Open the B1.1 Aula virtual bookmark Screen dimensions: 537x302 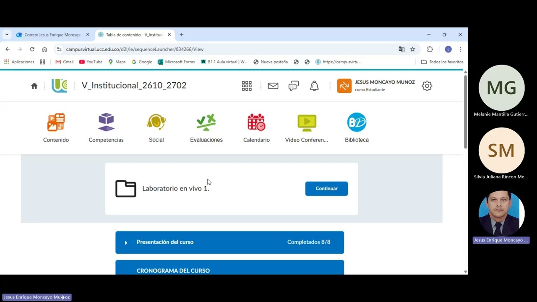click(224, 62)
